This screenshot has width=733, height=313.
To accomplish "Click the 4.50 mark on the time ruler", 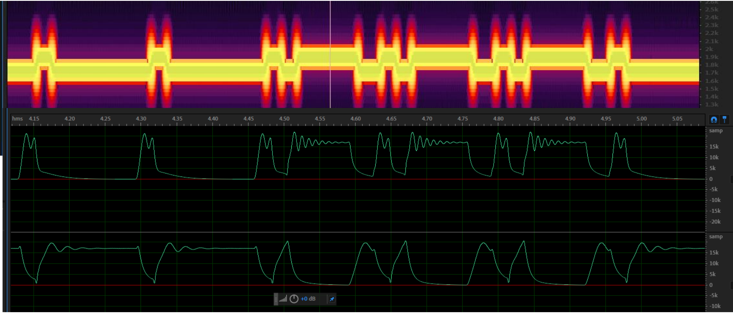I will click(284, 119).
